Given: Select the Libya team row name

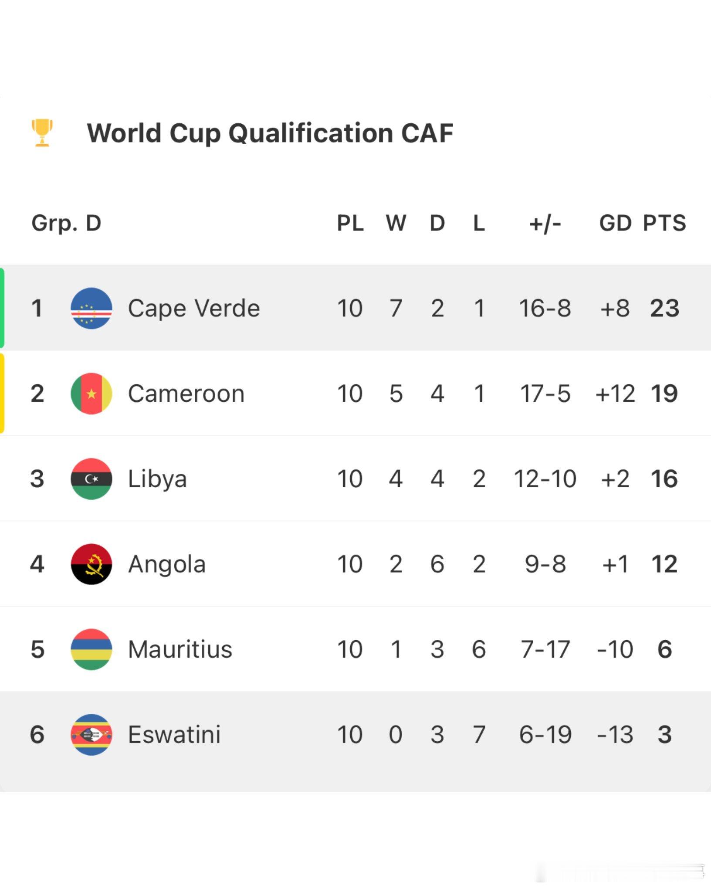Looking at the screenshot, I should click(157, 478).
